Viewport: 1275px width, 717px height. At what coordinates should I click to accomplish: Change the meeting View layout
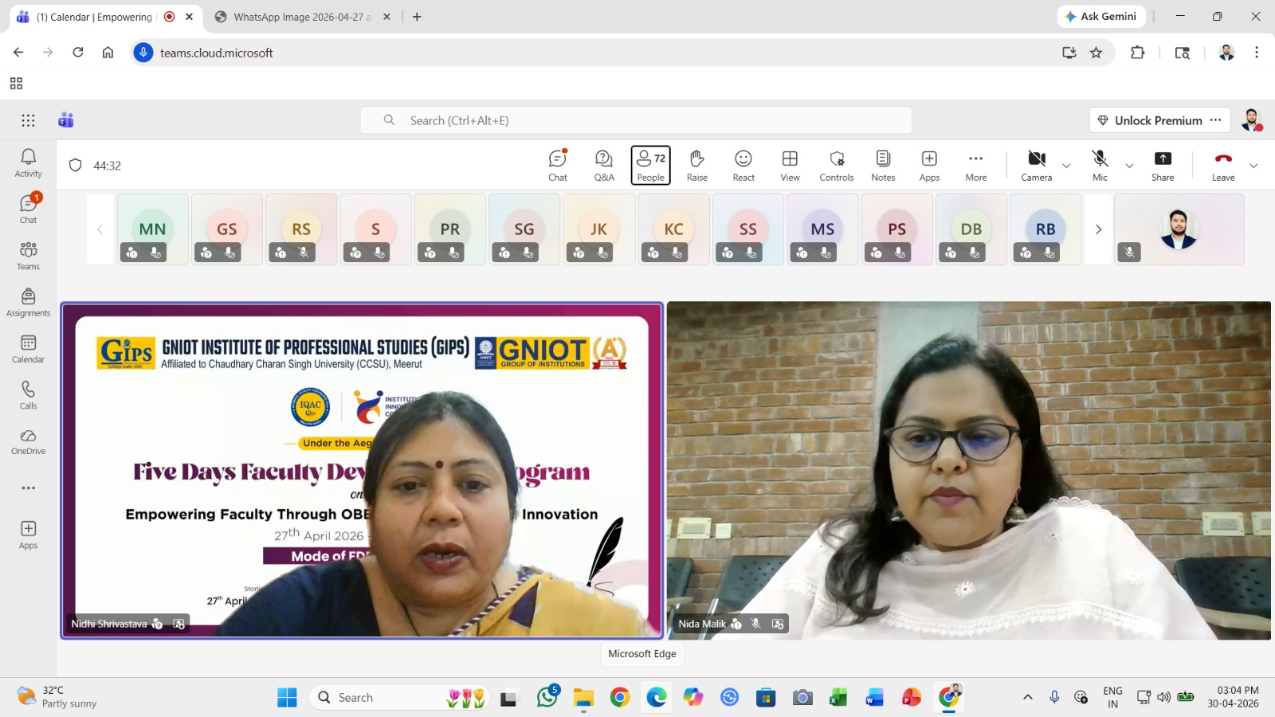click(790, 166)
